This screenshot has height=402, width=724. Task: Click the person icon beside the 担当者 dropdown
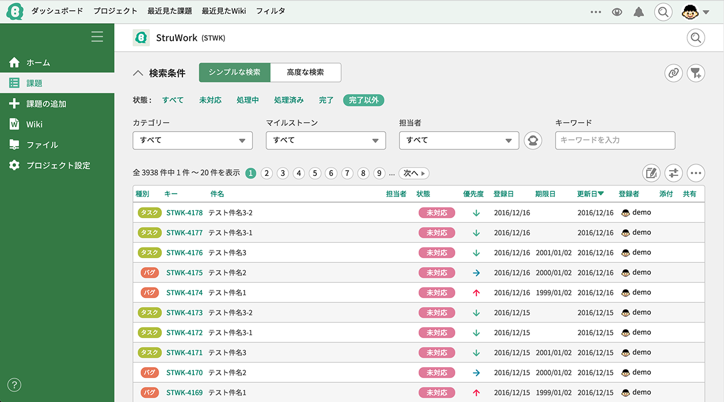(x=532, y=140)
